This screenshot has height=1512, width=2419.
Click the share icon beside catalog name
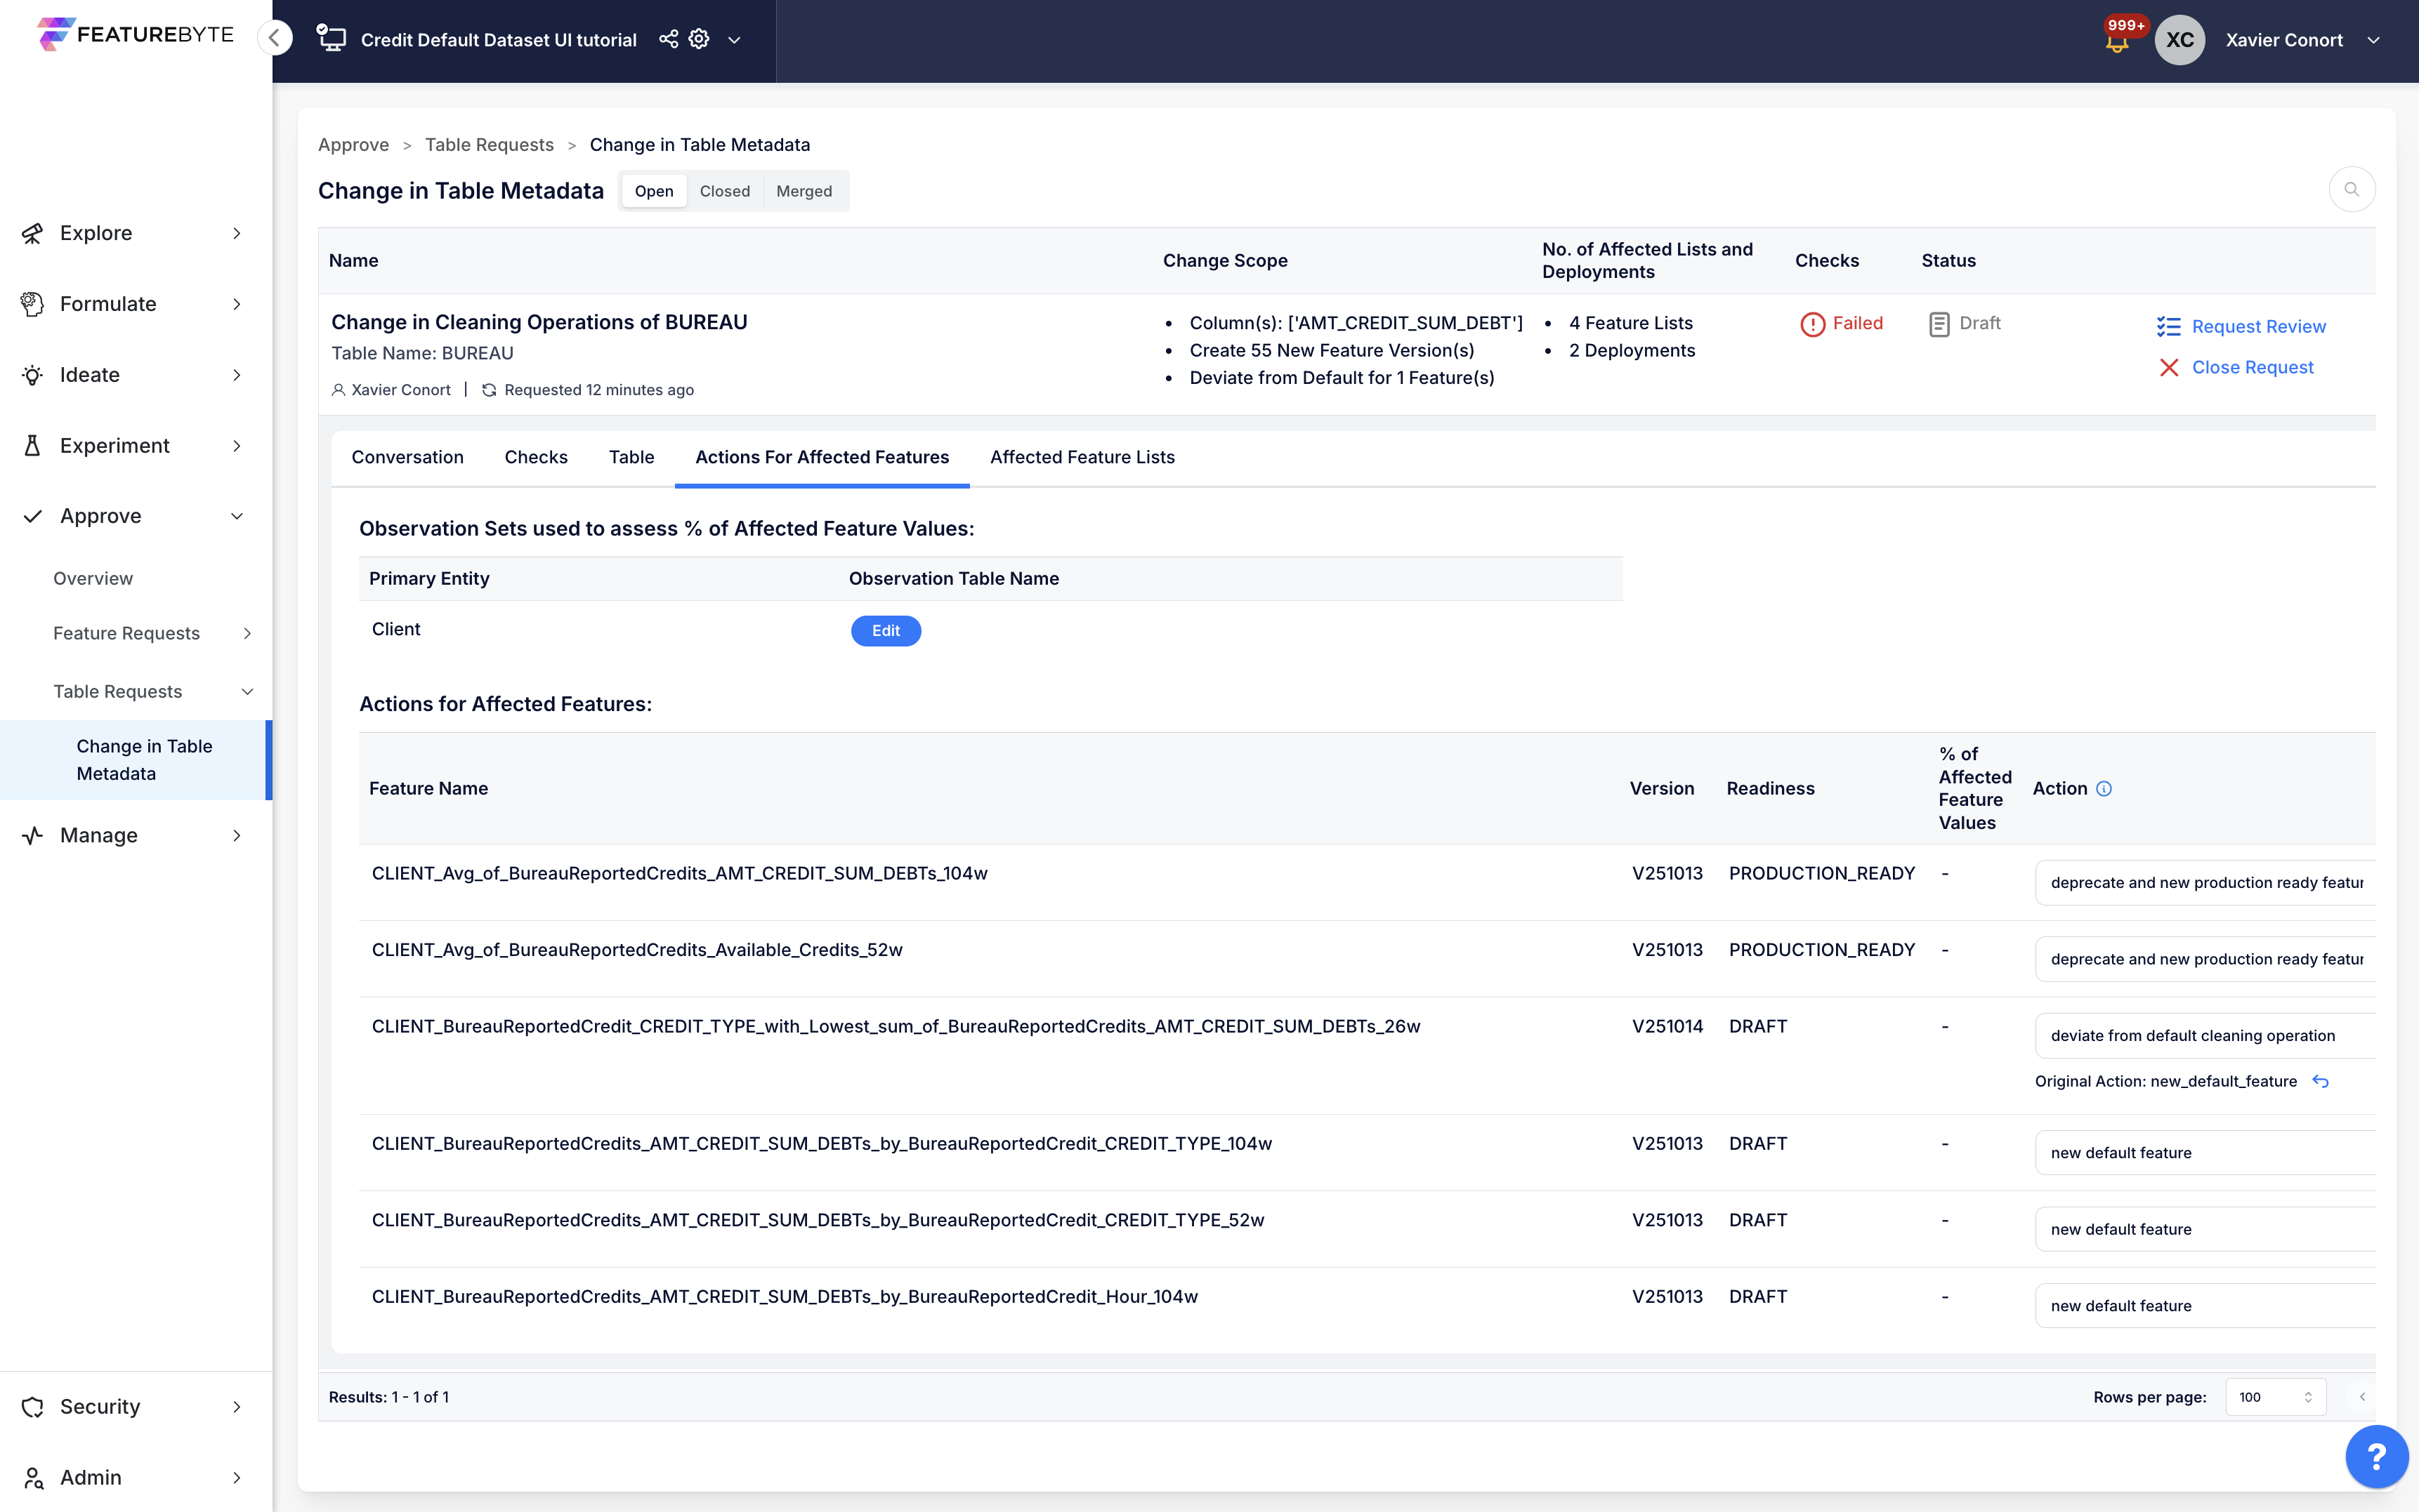coord(668,39)
